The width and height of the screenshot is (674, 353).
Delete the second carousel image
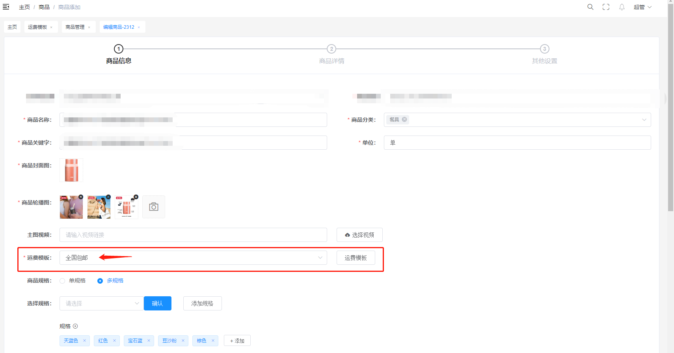coord(108,197)
